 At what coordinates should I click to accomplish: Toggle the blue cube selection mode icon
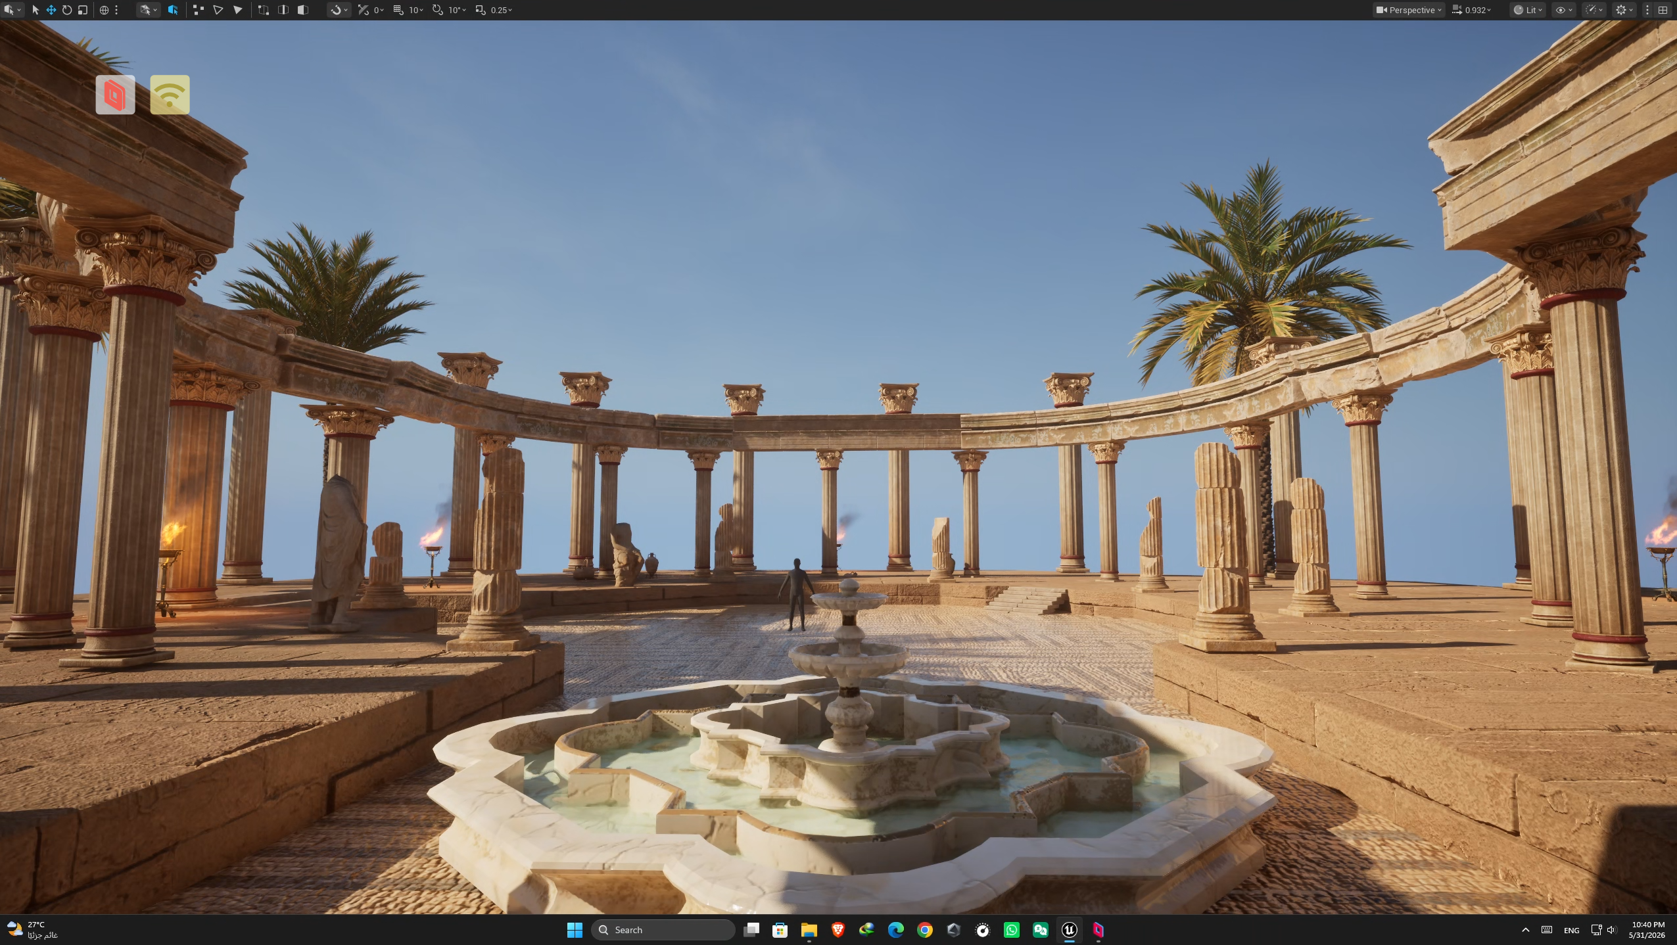(x=173, y=10)
